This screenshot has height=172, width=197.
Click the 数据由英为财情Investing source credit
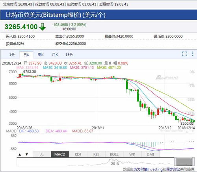point(158,169)
